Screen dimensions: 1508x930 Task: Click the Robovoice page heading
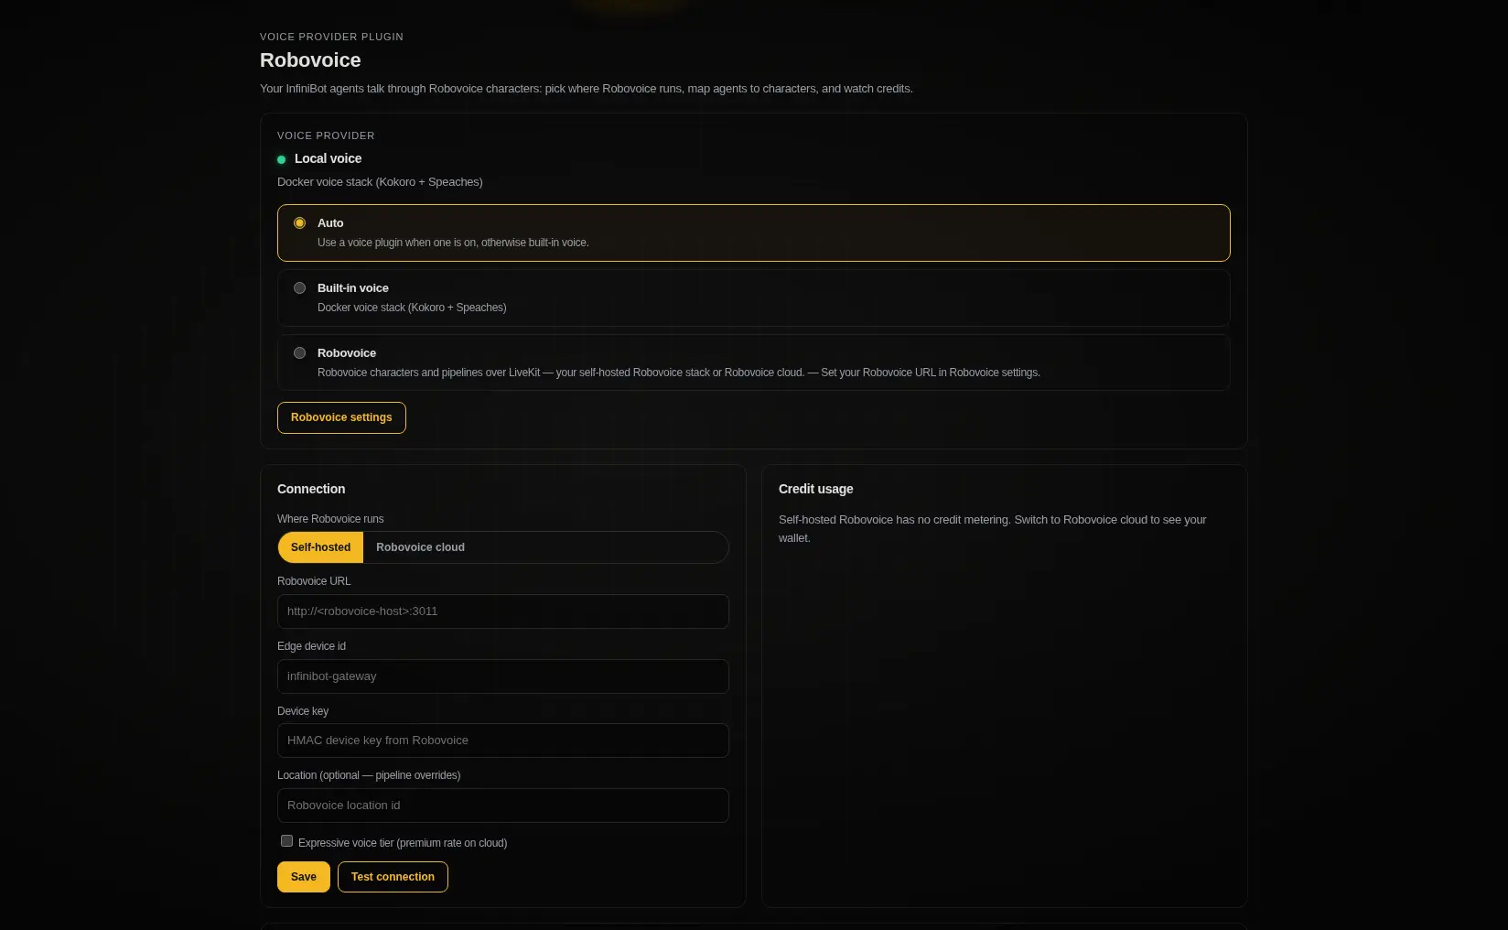[310, 60]
